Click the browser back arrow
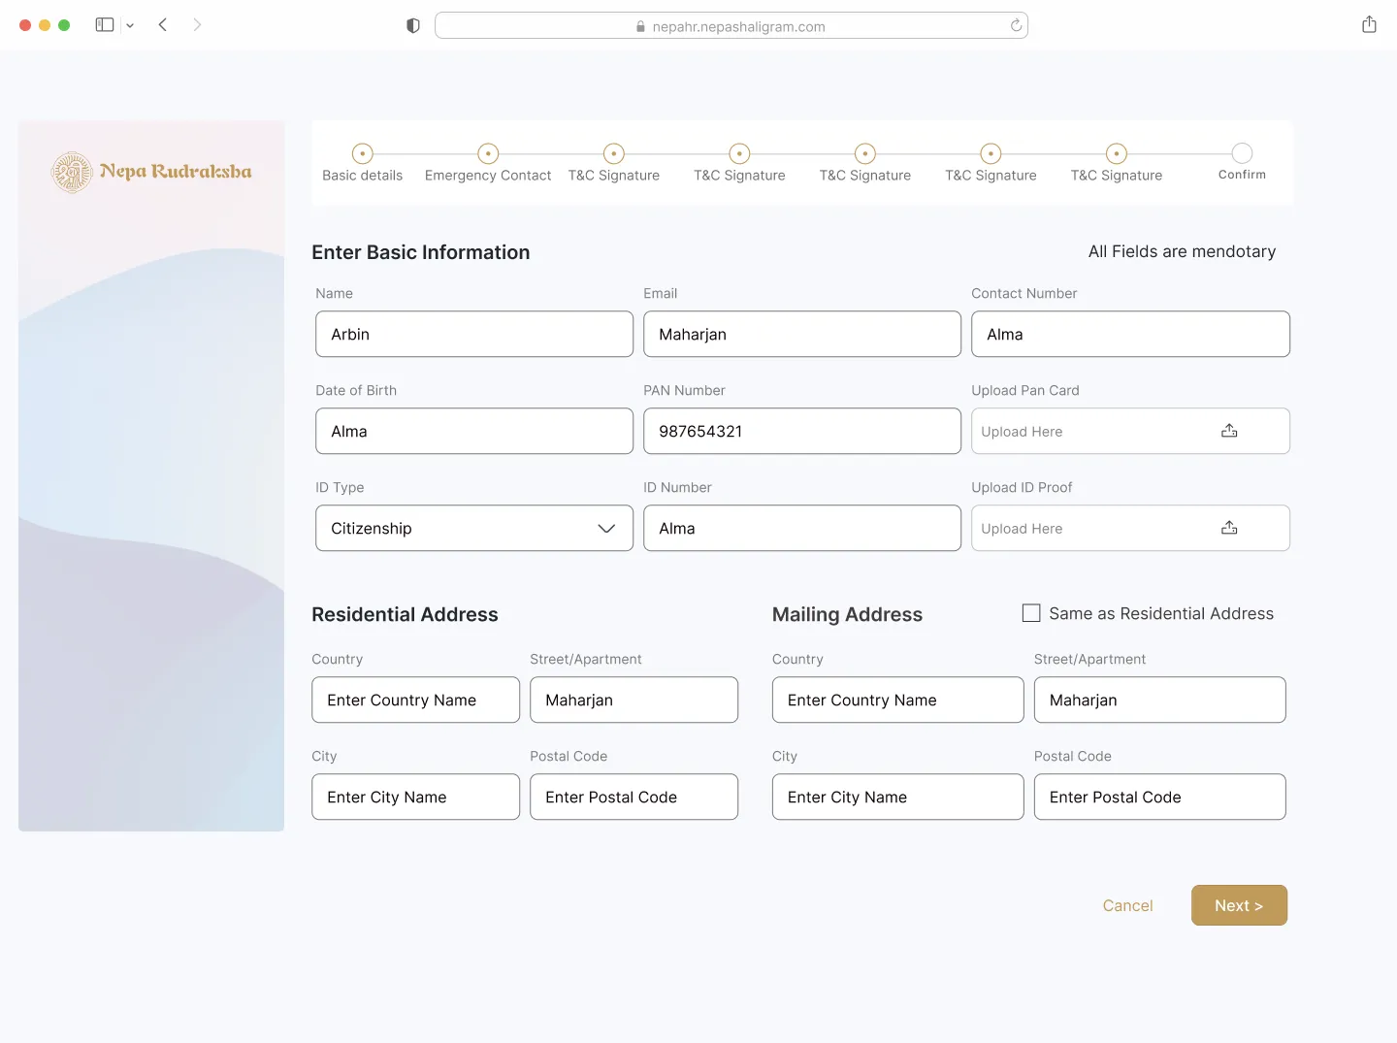 pos(163,24)
